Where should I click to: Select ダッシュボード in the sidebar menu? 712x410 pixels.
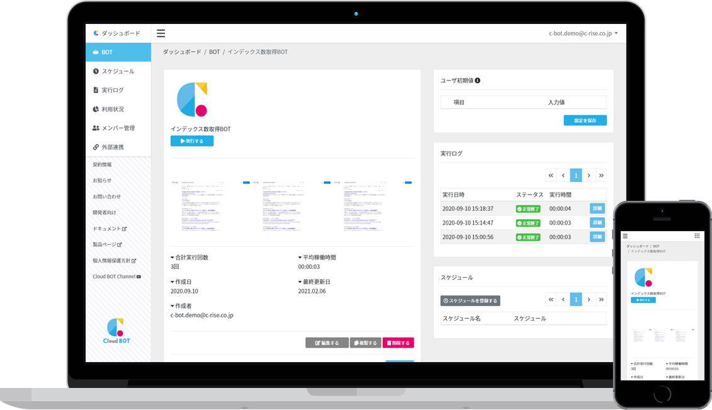click(123, 33)
